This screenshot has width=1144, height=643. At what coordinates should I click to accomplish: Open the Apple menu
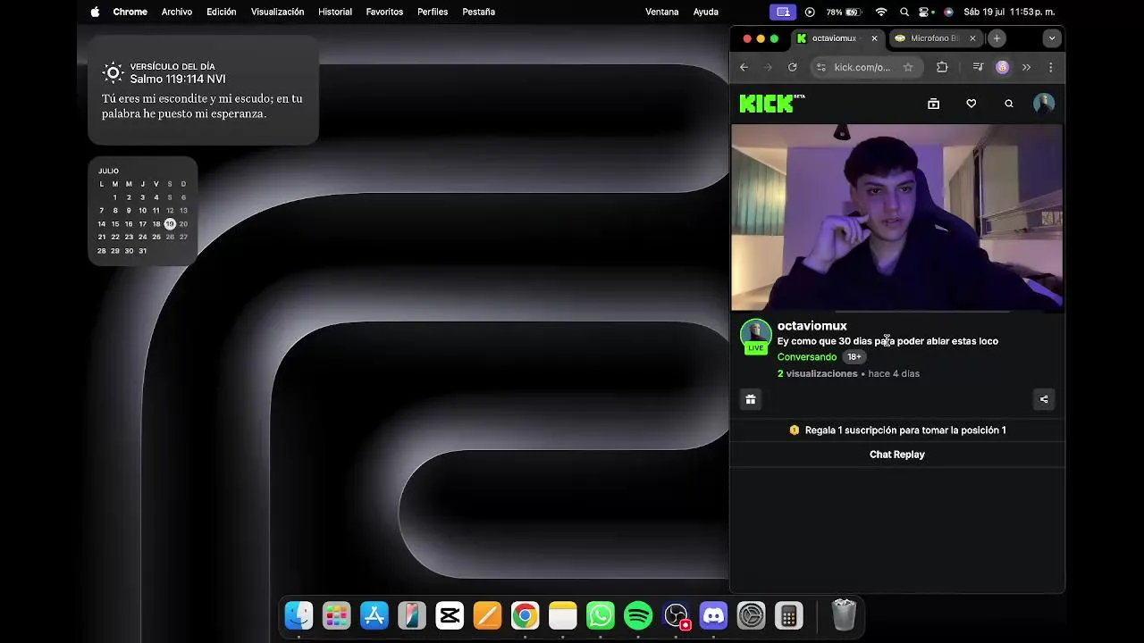tap(95, 12)
